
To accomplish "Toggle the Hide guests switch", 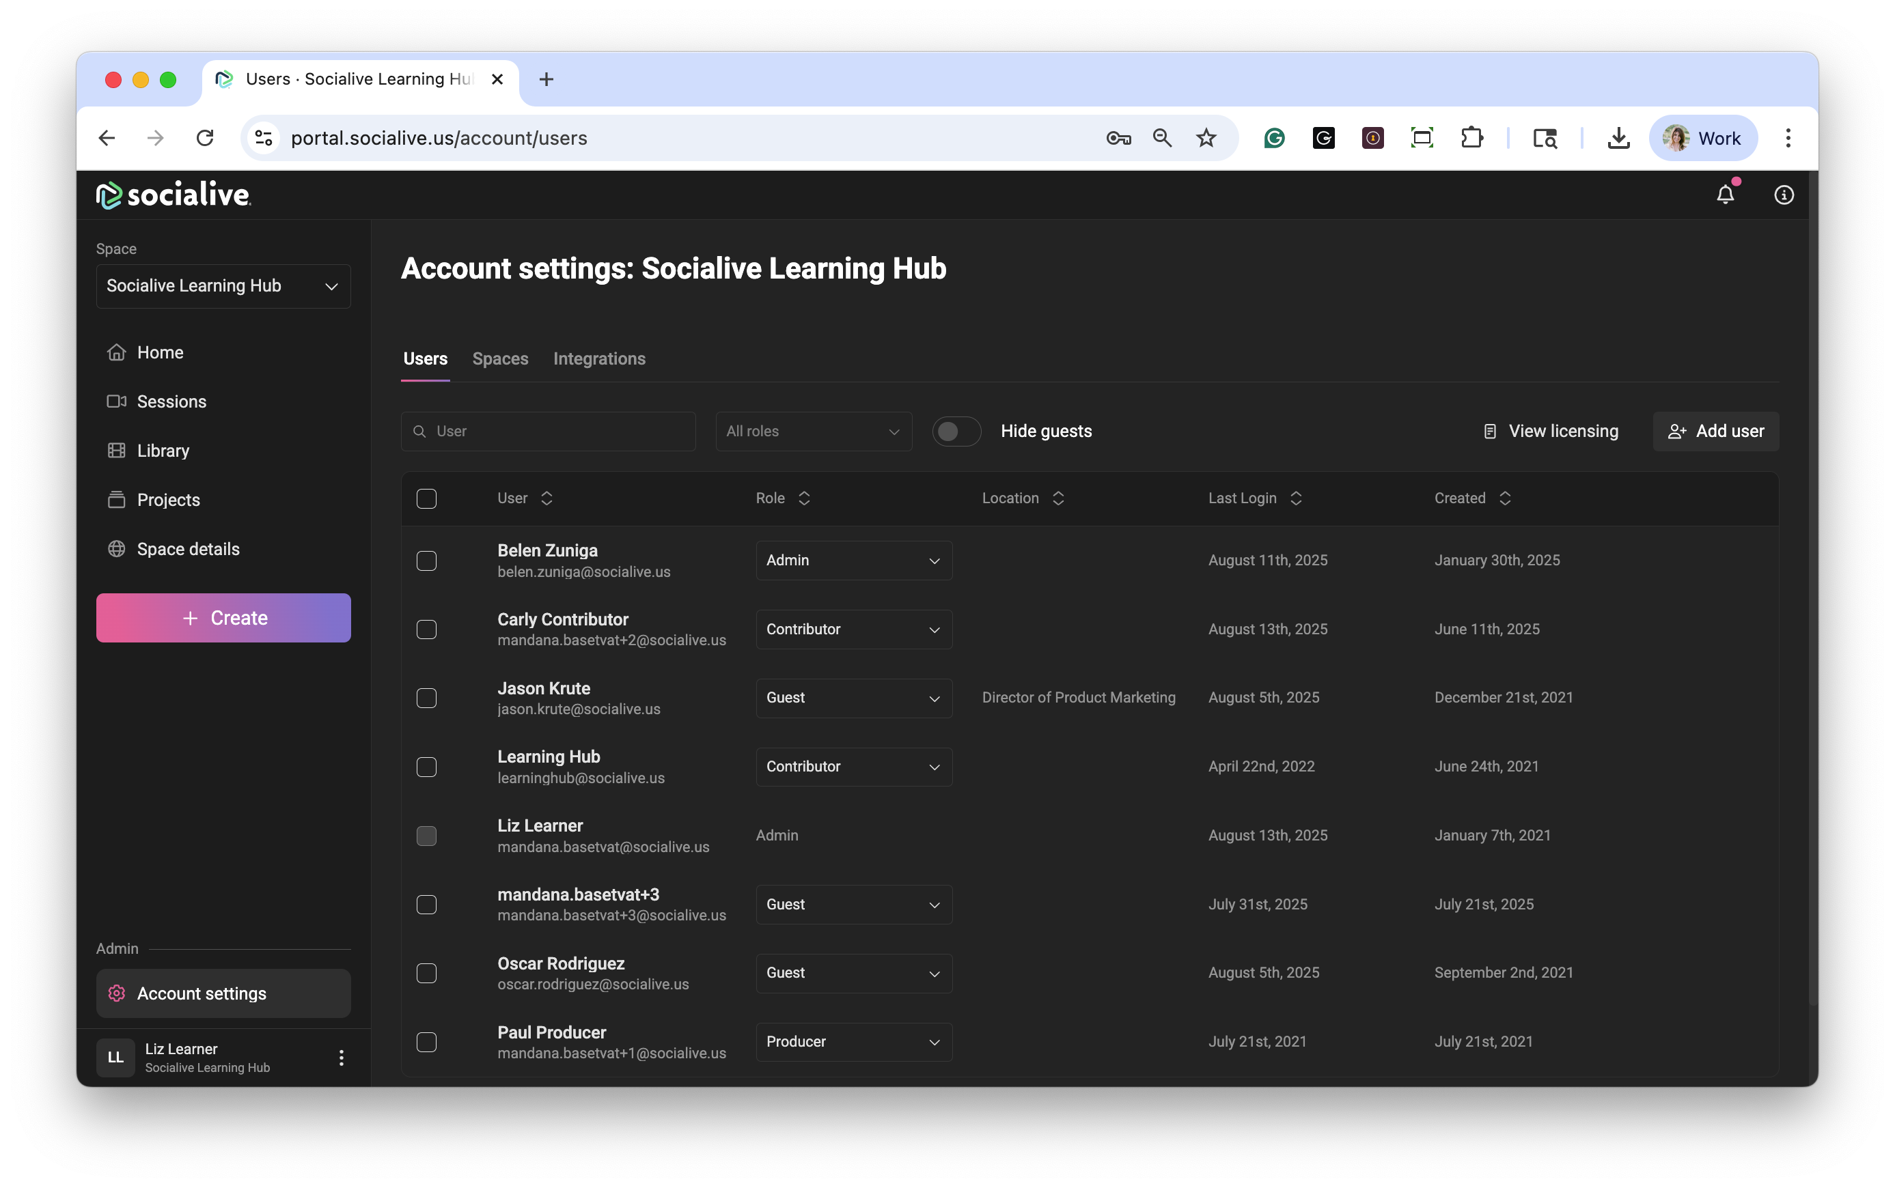I will click(x=956, y=432).
